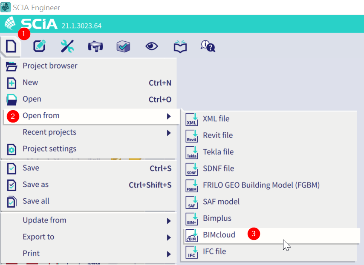Select Bimplus import option

pos(269,219)
